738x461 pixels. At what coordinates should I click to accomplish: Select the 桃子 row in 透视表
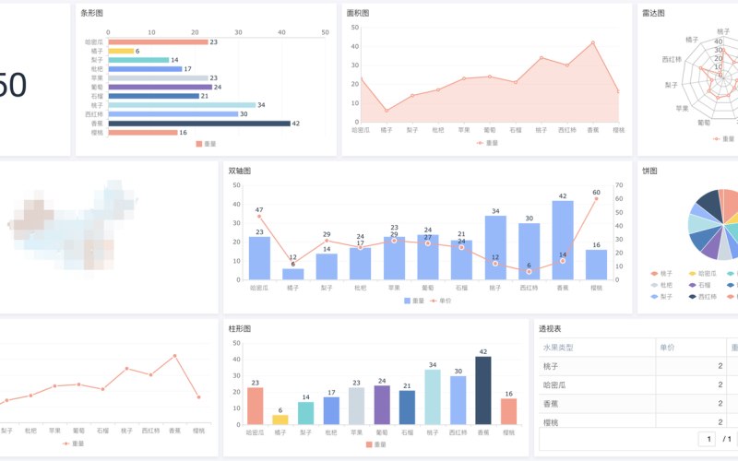click(638, 366)
